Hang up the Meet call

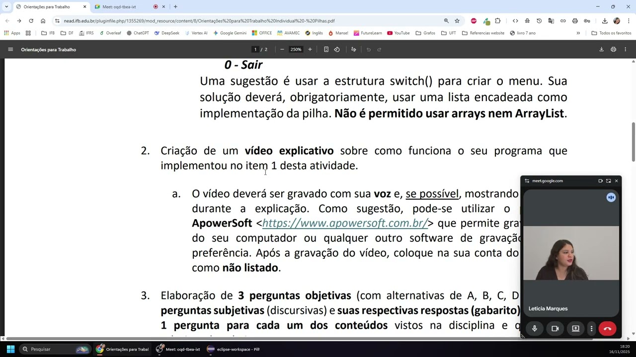point(607,328)
